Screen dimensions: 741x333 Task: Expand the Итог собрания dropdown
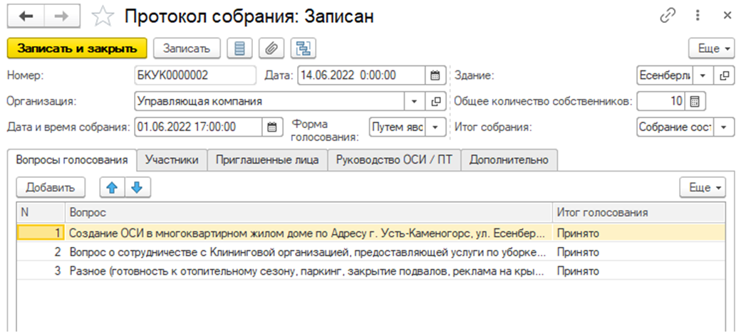725,127
